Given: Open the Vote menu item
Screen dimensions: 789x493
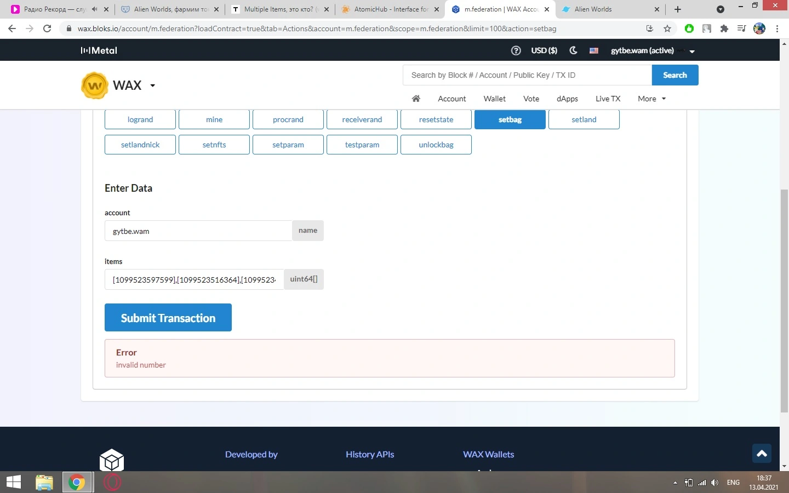Looking at the screenshot, I should (531, 99).
